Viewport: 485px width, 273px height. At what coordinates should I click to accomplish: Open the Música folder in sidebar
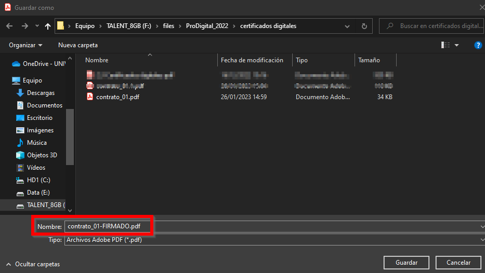36,143
